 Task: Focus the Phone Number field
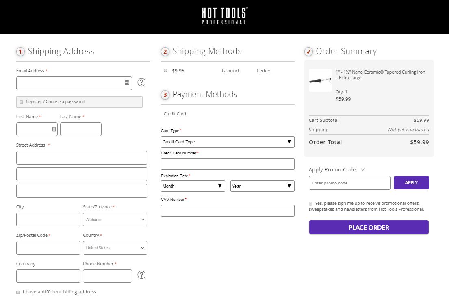107,276
